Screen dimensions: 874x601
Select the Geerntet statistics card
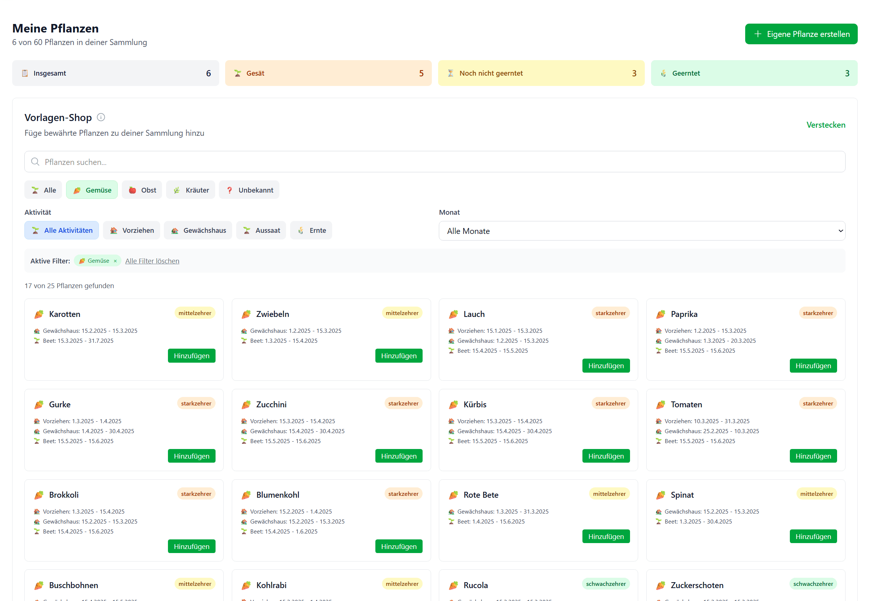[754, 73]
